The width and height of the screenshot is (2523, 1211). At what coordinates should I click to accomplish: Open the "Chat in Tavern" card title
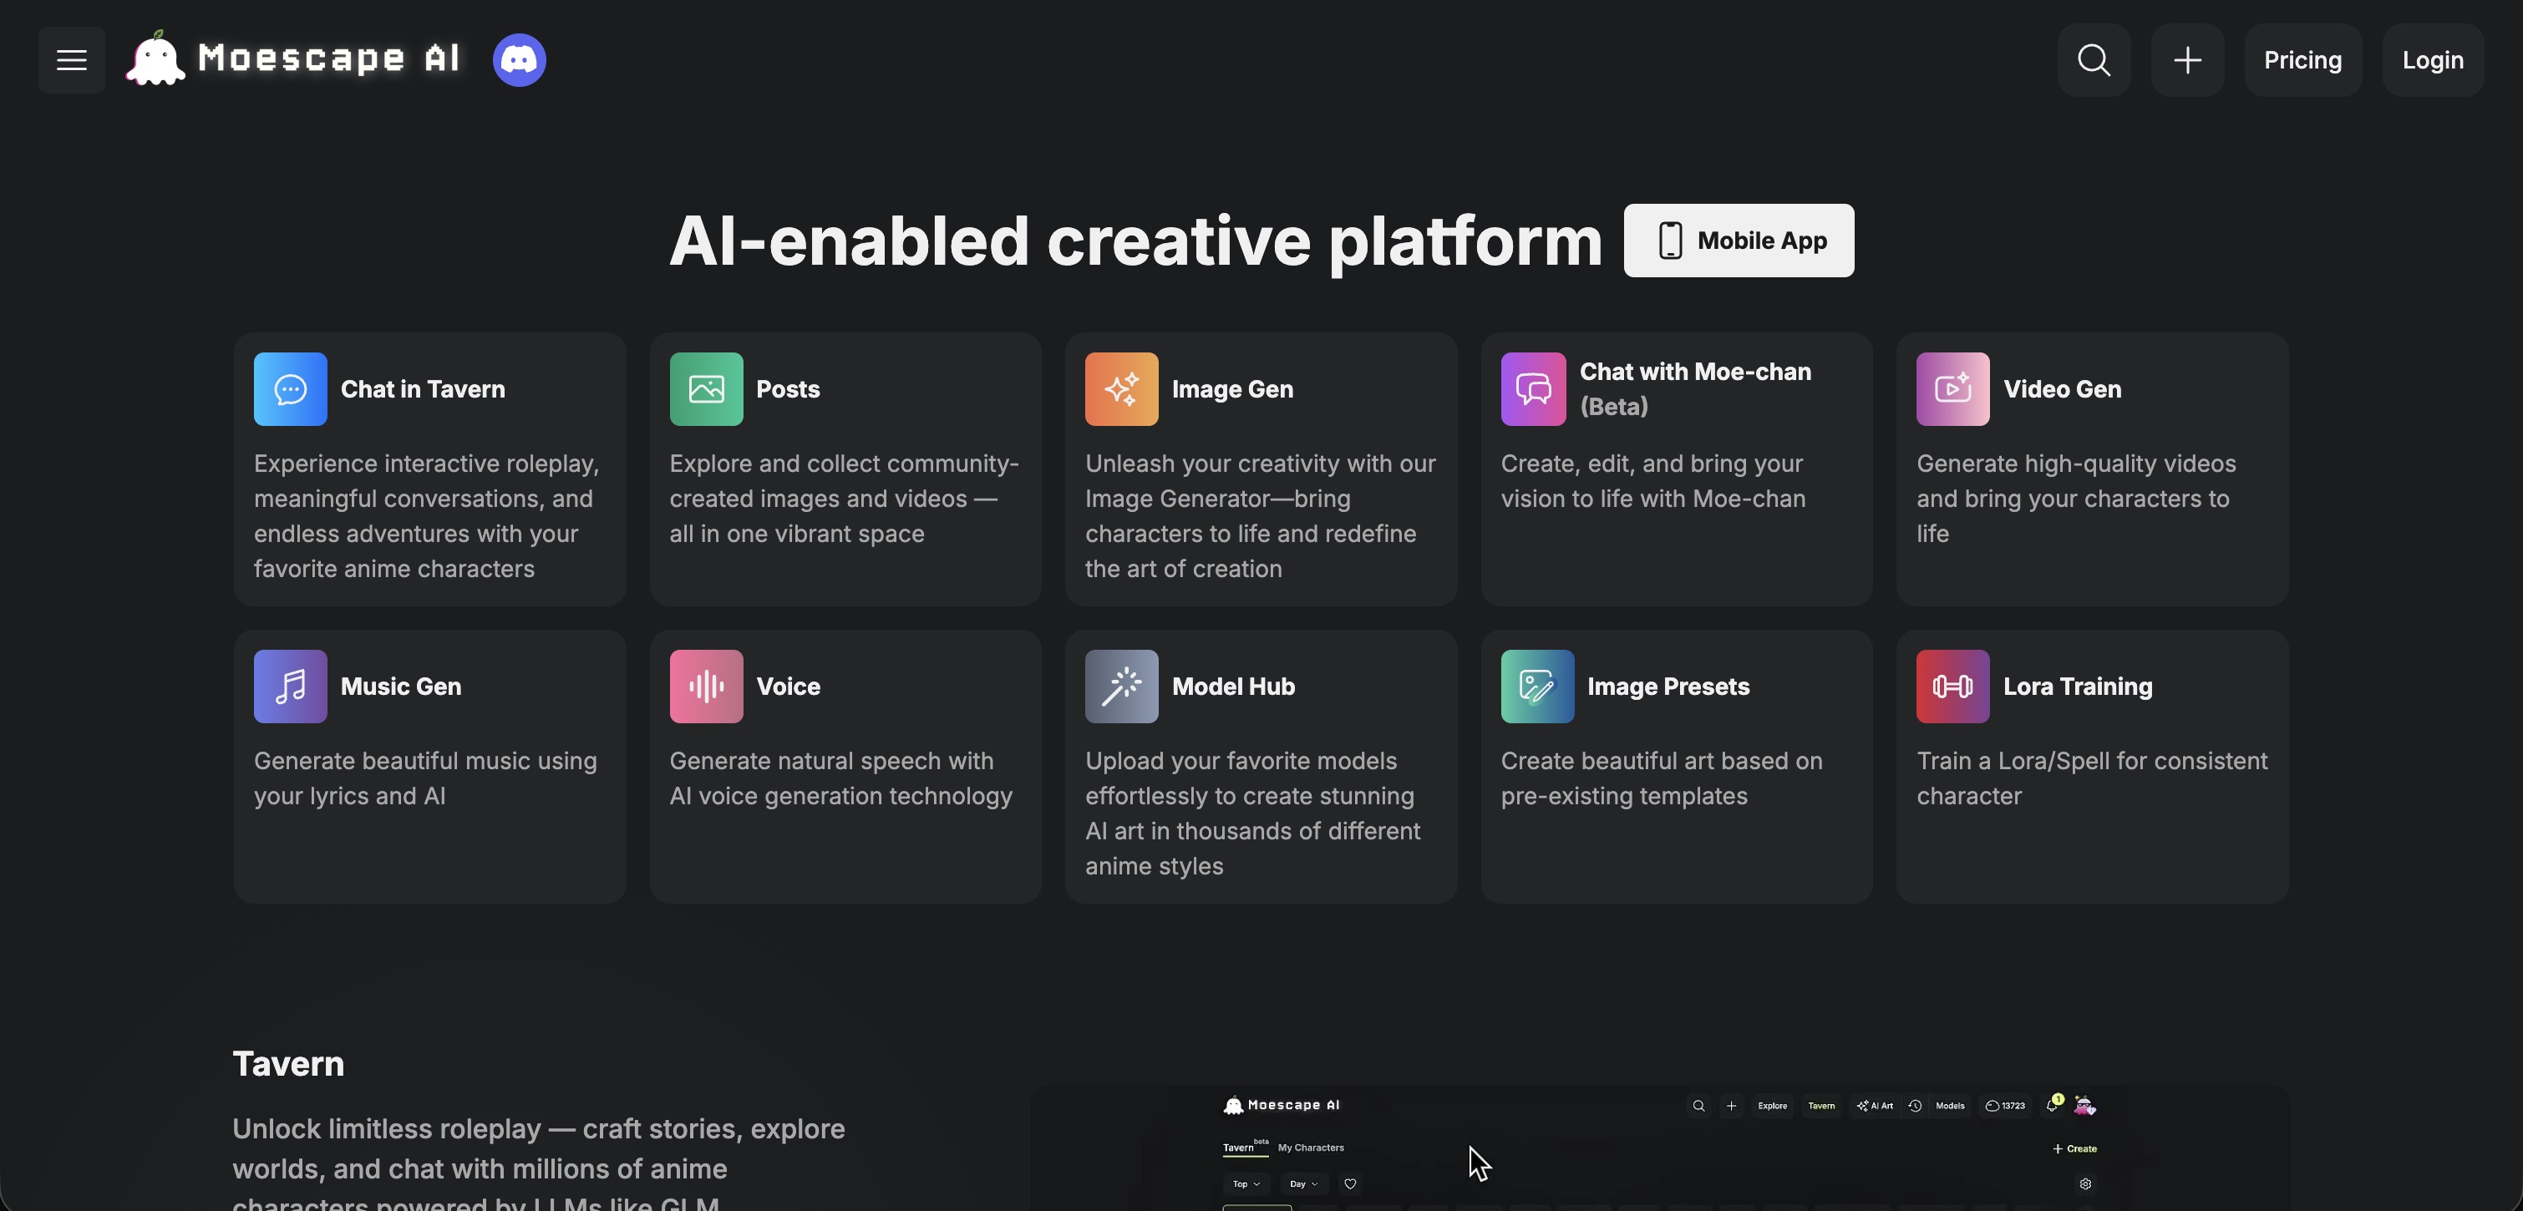(423, 388)
